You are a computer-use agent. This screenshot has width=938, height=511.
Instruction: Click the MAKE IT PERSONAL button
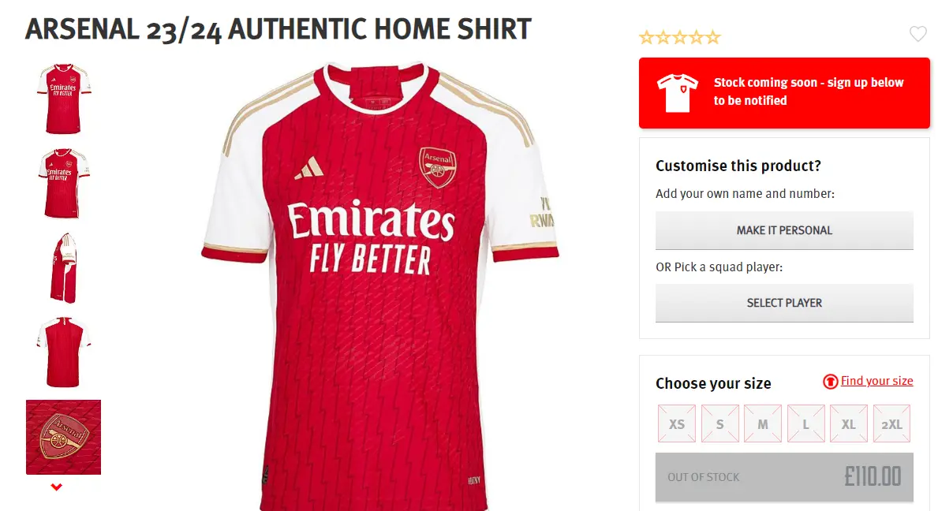click(x=783, y=229)
